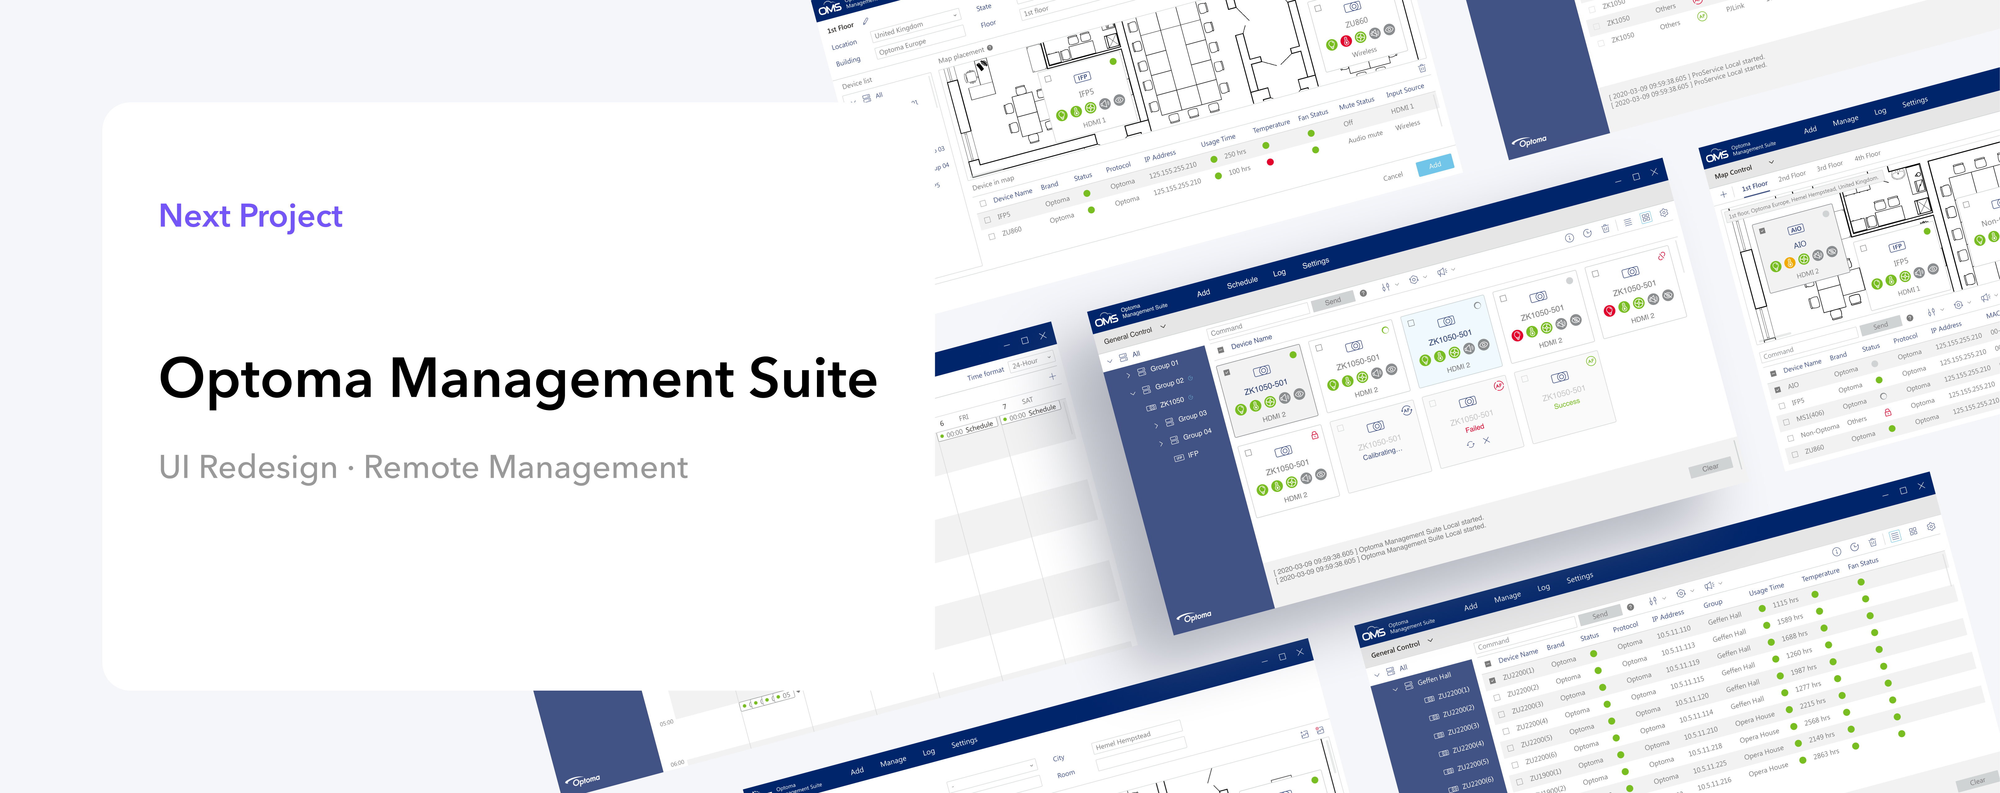Click blue Add button in map placement dialog

coord(1435,165)
